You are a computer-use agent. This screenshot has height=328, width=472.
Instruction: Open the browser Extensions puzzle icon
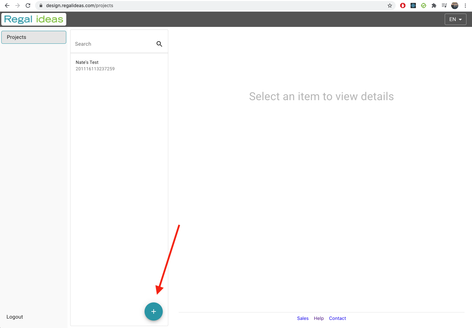click(x=434, y=6)
